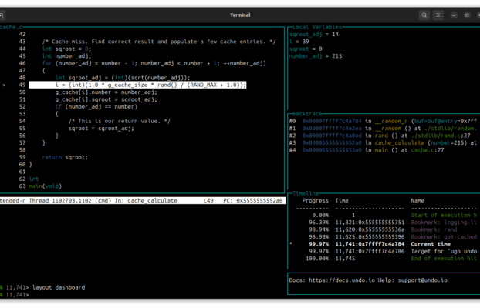Click the for loop on line 46

coord(154,63)
